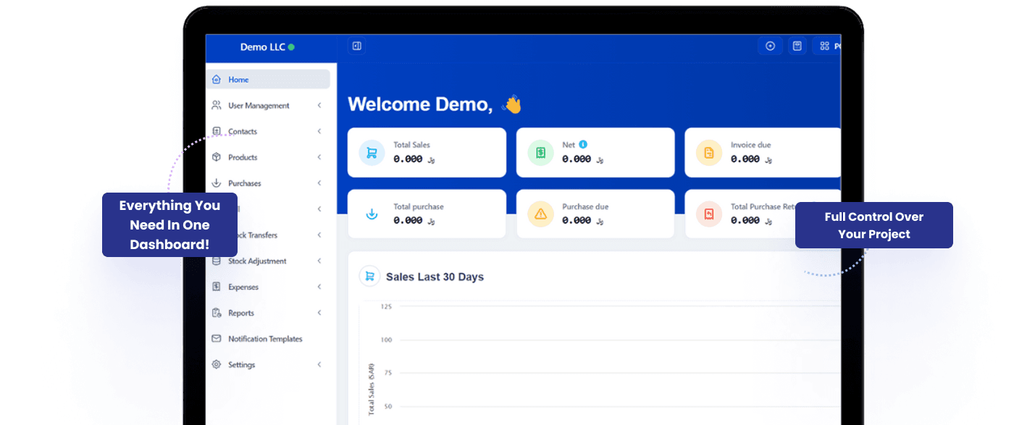Expand the Contacts chevron

pyautogui.click(x=319, y=132)
